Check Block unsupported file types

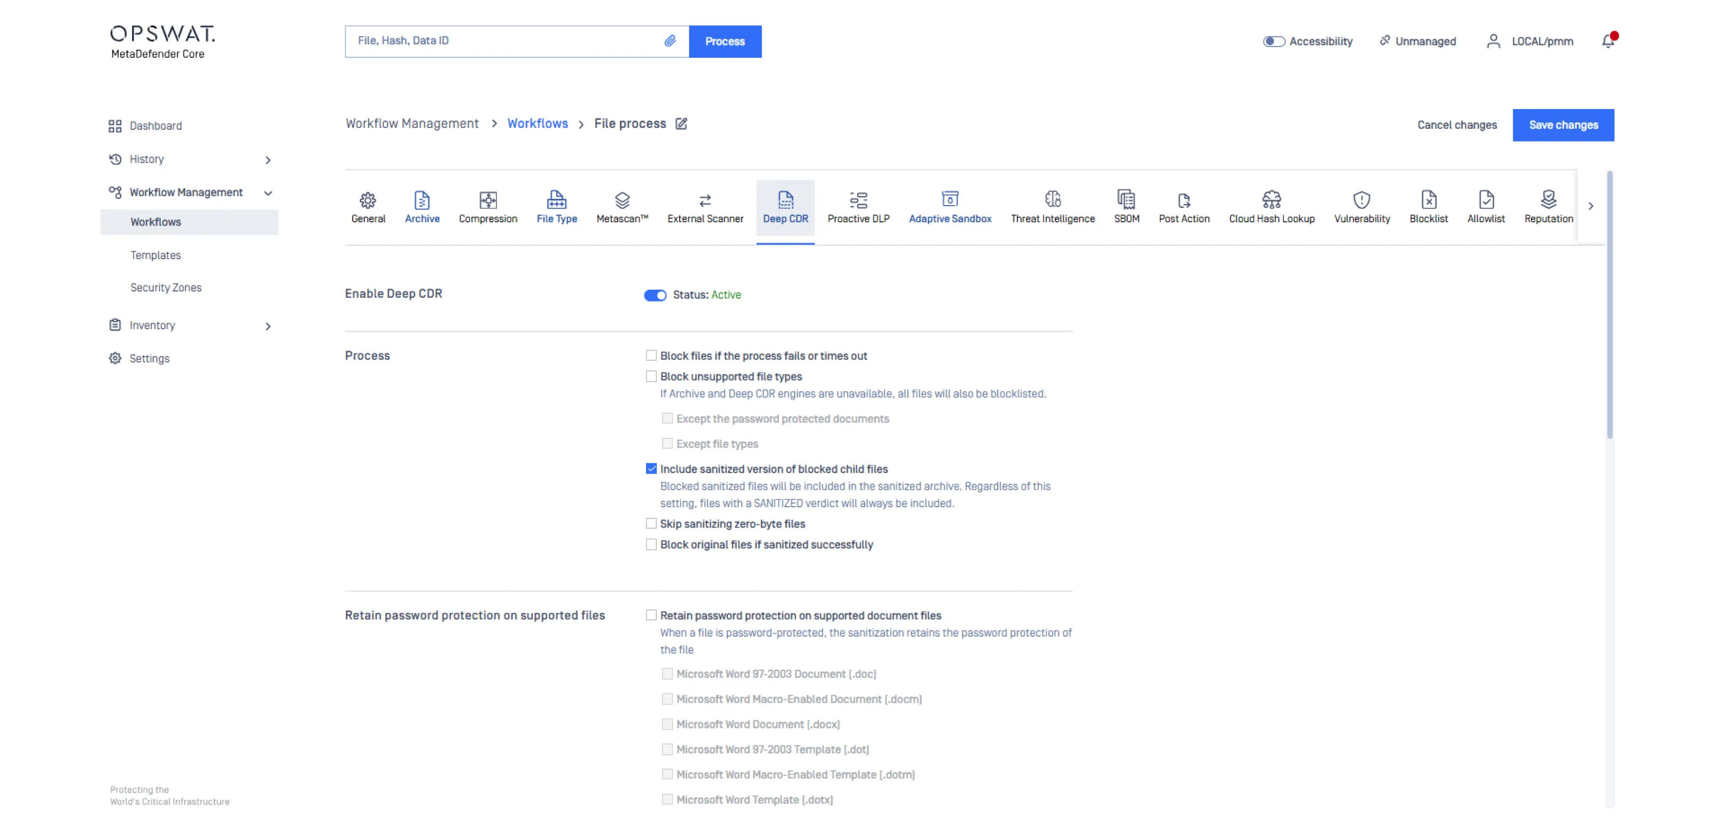[x=651, y=377]
